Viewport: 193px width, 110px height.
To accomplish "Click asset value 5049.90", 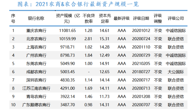I will point(67,64).
